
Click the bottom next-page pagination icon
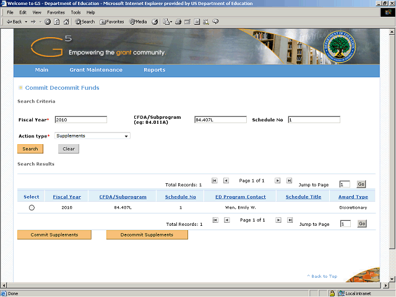tap(278, 220)
